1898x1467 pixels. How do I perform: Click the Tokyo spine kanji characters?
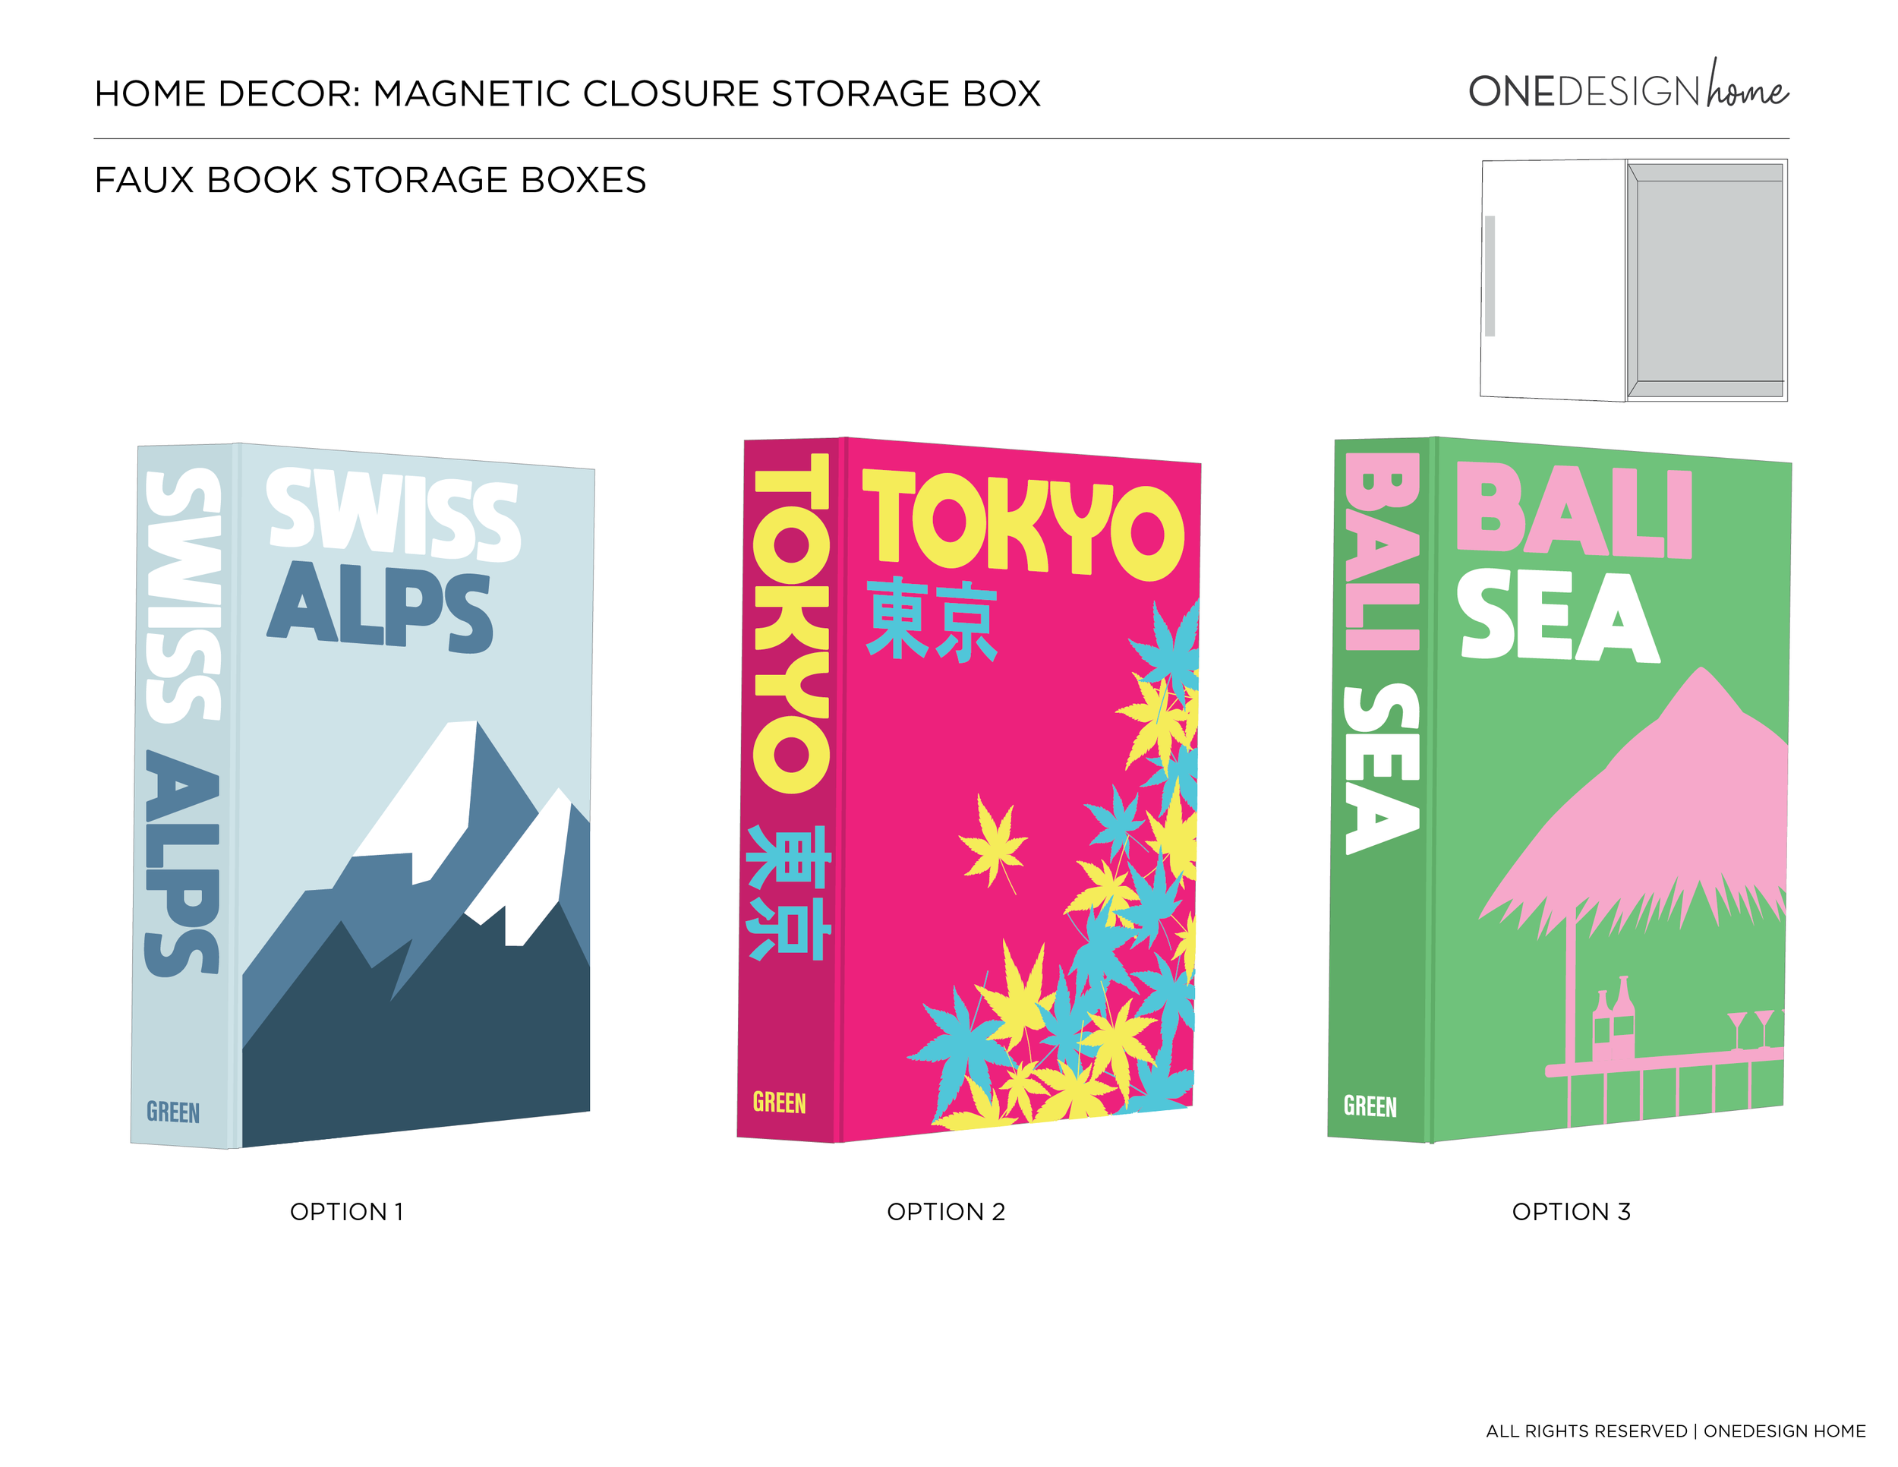click(789, 892)
